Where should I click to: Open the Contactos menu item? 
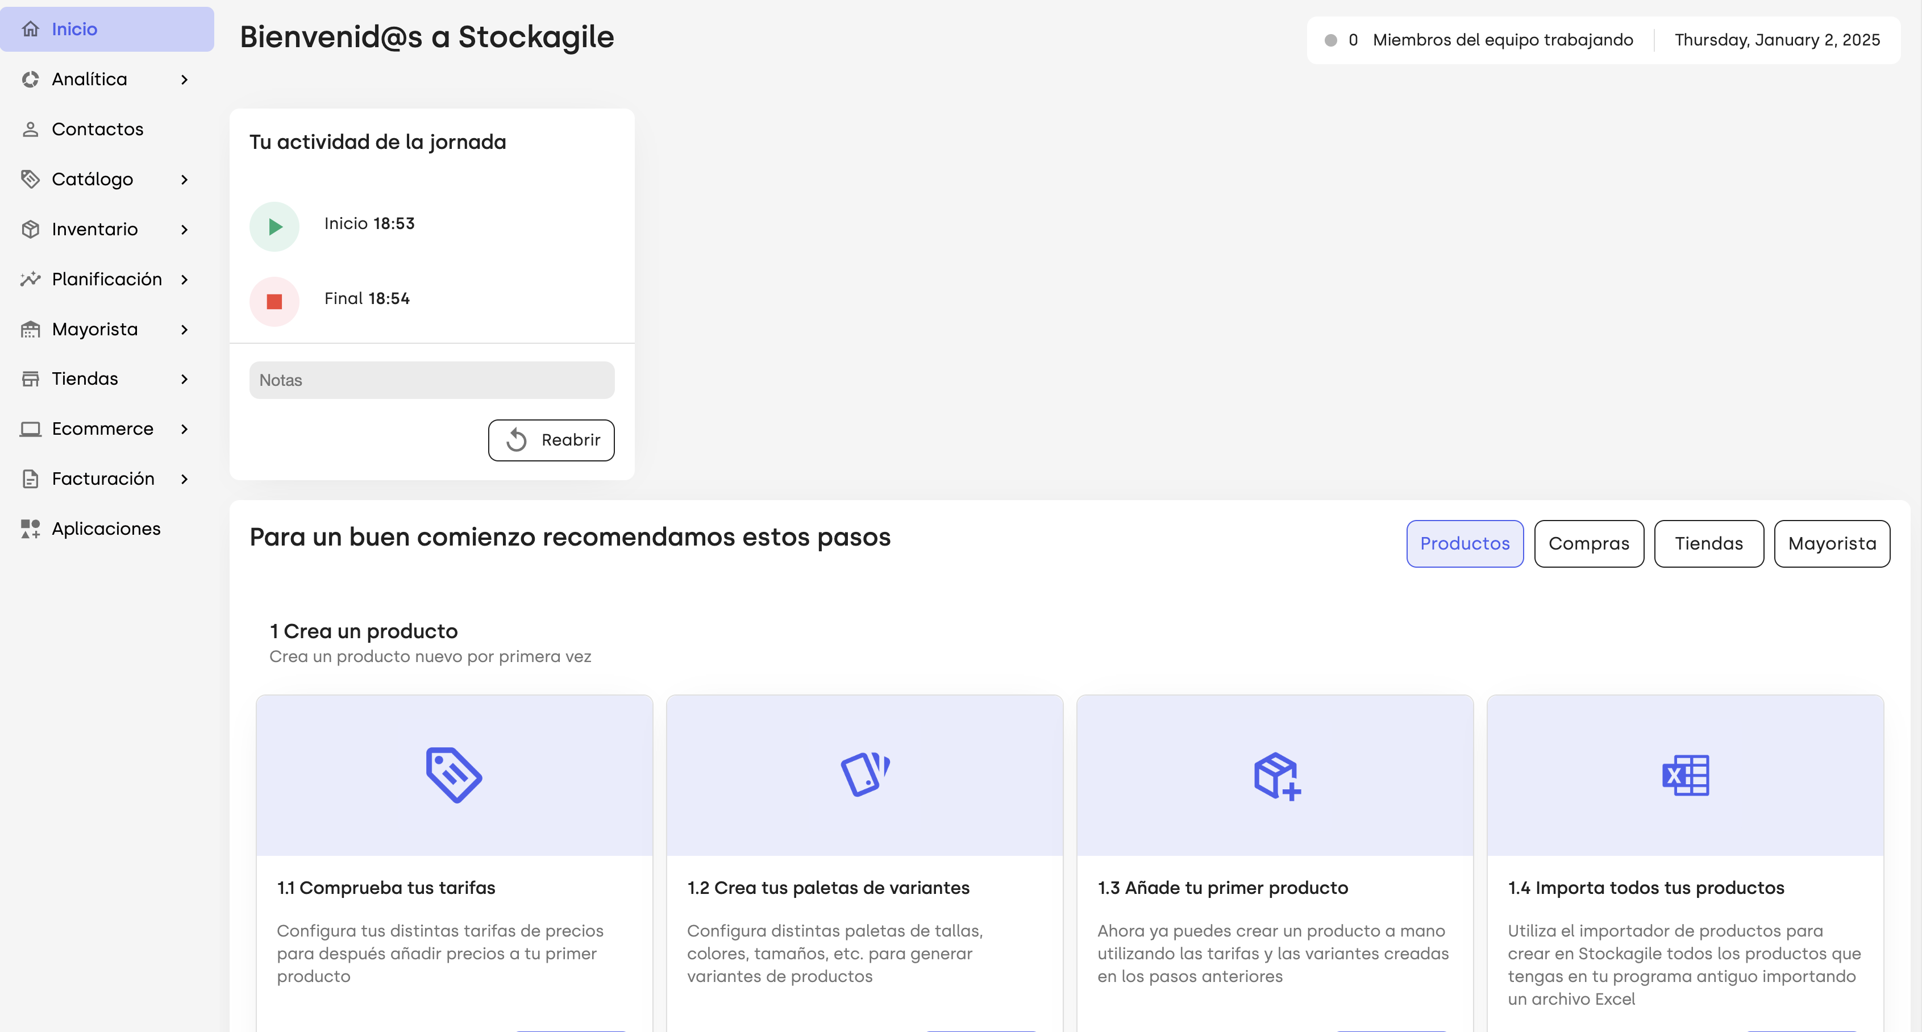pos(107,129)
